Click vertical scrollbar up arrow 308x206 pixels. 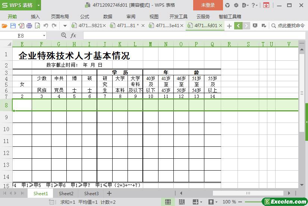point(302,50)
